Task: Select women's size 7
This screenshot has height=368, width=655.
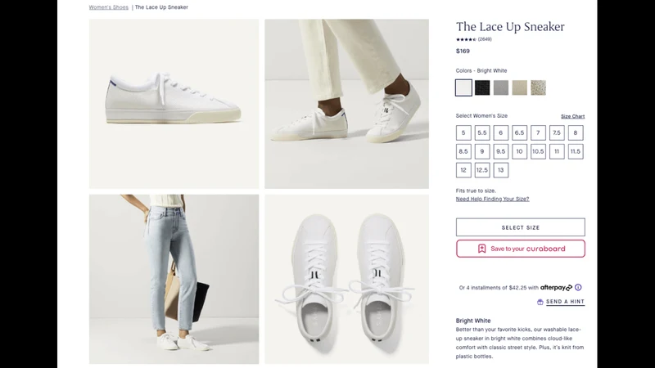Action: point(538,132)
